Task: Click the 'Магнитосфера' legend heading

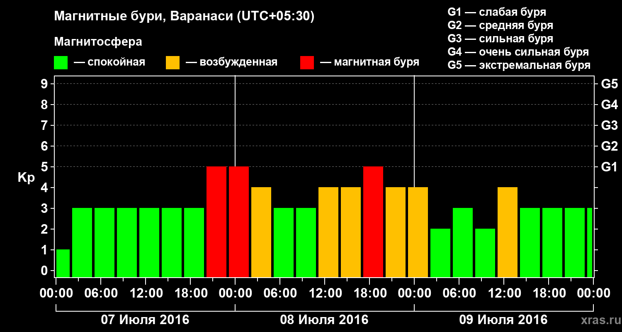Action: tap(98, 42)
